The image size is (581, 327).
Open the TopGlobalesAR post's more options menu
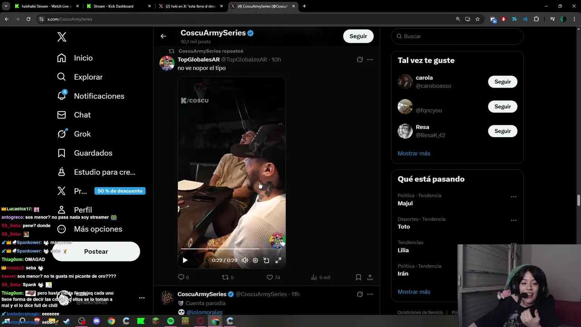(x=370, y=59)
